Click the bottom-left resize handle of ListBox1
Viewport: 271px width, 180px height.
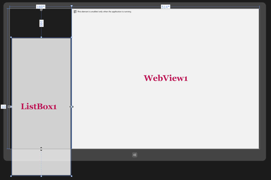click(11, 176)
